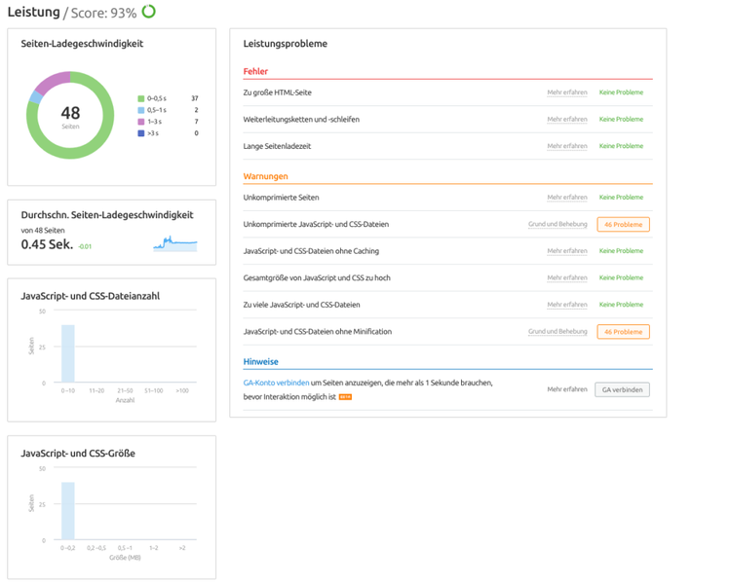
Task: Click the 0.45 Sek. average value
Action: [x=47, y=244]
